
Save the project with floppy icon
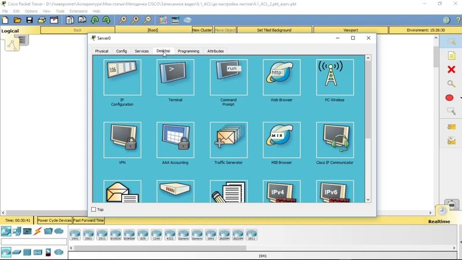pos(29,20)
